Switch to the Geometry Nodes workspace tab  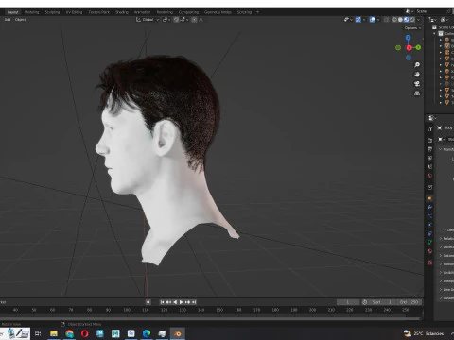point(218,12)
